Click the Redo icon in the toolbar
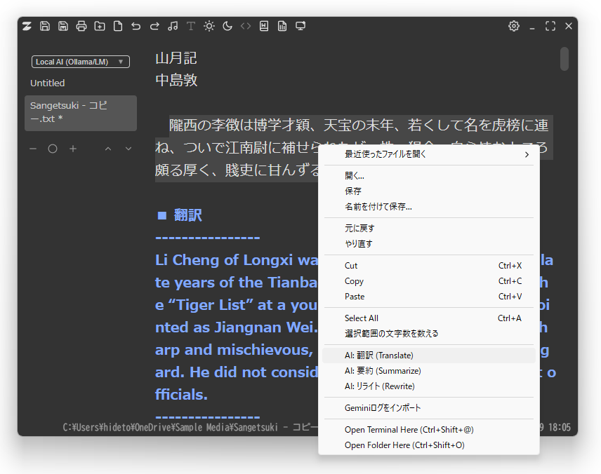Viewport: 601px width, 474px height. pos(154,26)
